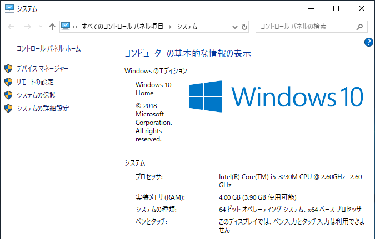375x239 pixels.
Task: Open コントロール パネル ホーム link
Action: pos(48,49)
